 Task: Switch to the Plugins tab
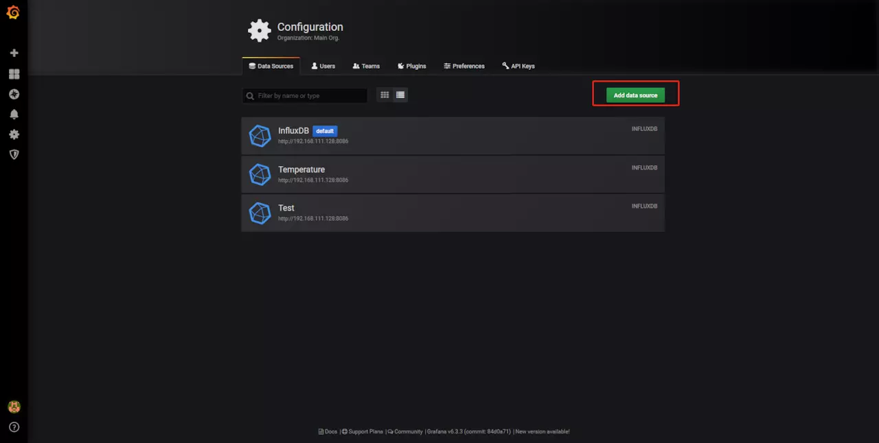(x=412, y=66)
